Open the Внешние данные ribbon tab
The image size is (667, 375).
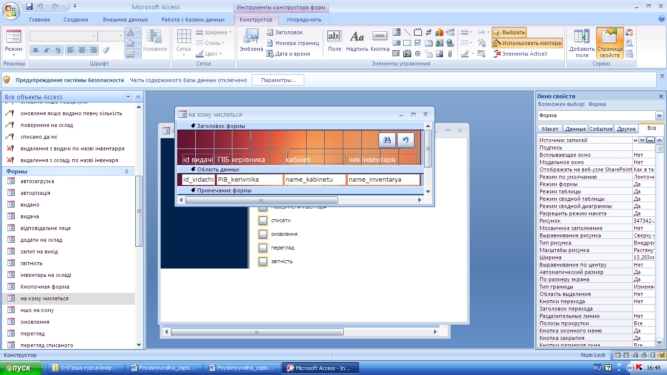(x=125, y=20)
